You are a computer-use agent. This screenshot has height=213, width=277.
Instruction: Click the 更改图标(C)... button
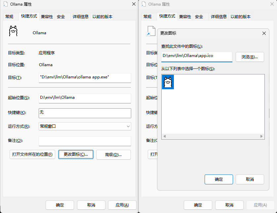coord(76,155)
